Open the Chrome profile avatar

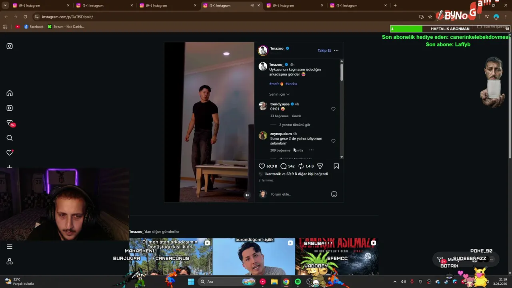[496, 17]
